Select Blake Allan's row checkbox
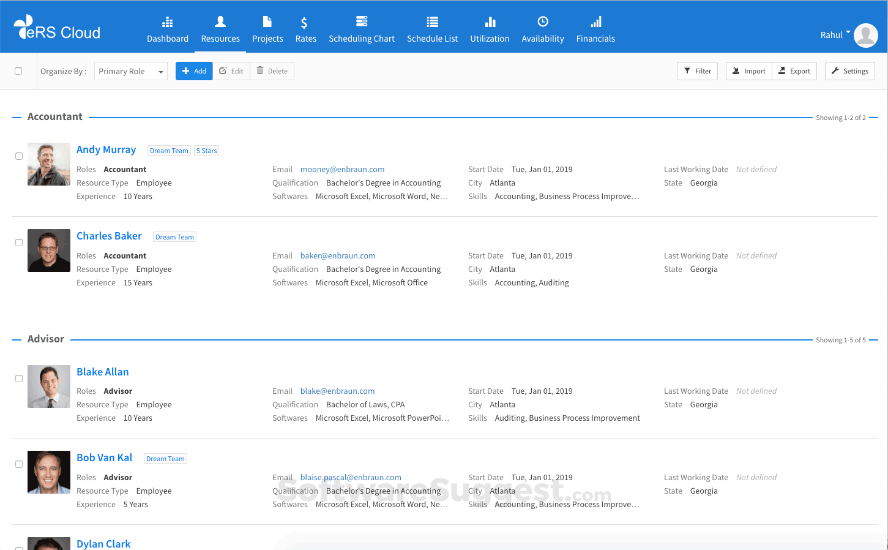 pos(19,379)
